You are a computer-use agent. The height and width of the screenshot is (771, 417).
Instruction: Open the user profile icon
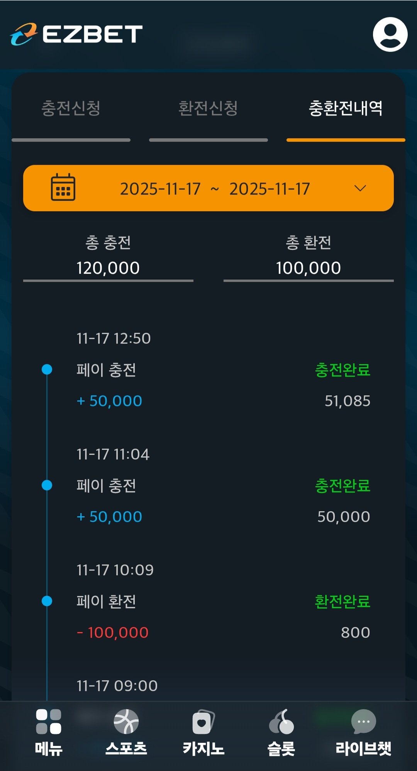click(x=390, y=34)
